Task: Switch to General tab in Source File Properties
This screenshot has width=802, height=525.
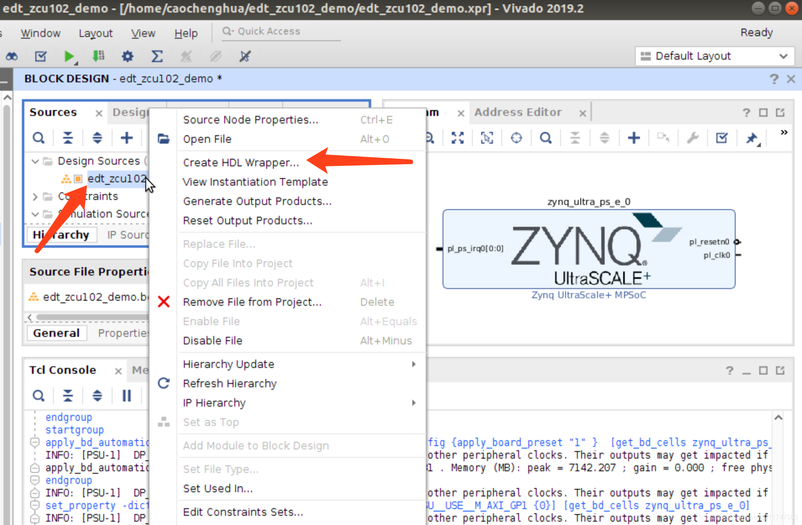Action: (56, 333)
